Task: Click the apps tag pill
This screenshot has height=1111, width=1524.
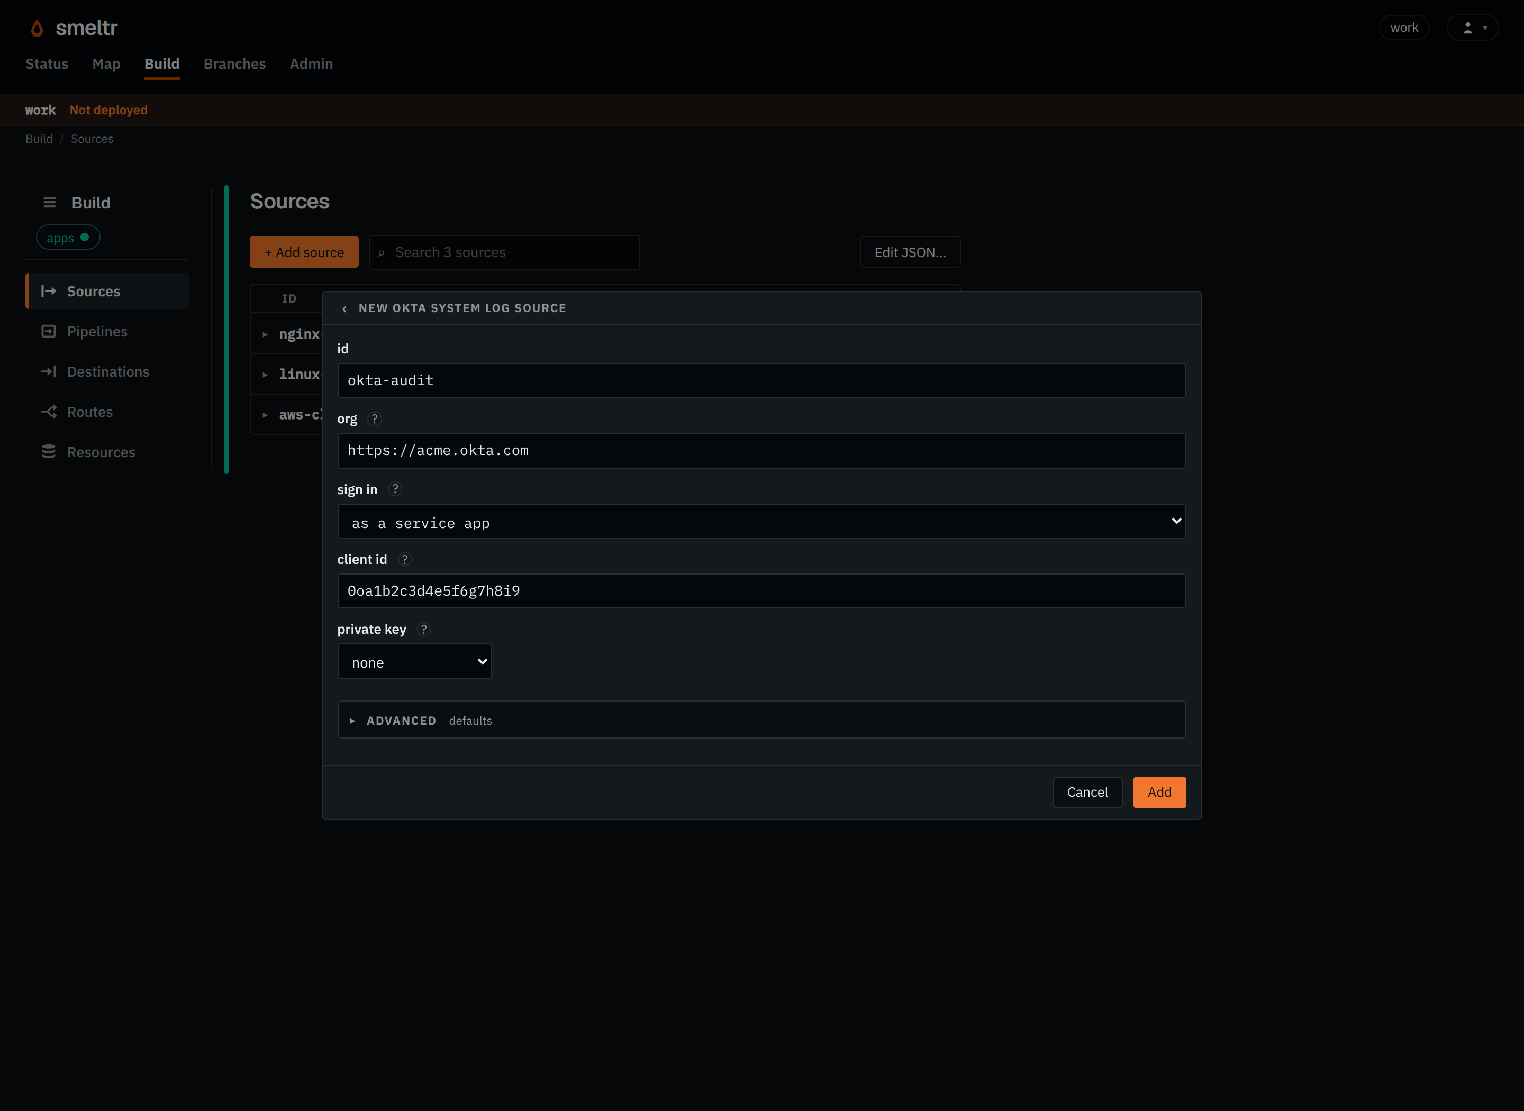Action: point(68,238)
